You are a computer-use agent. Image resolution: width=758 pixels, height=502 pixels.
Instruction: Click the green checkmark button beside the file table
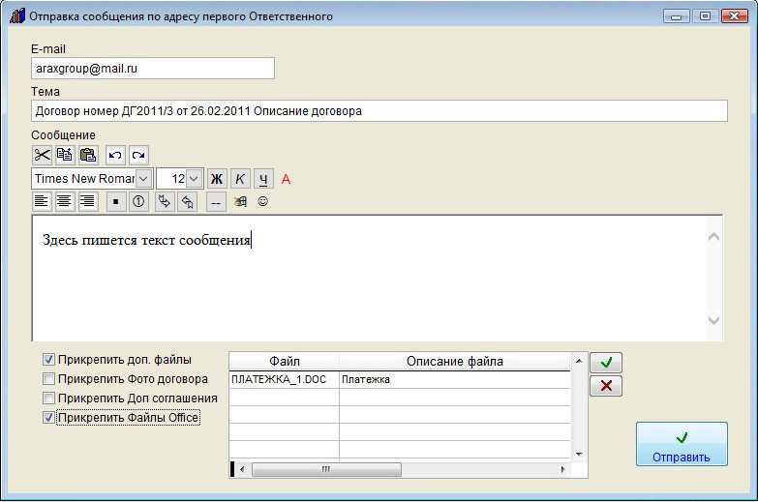(x=606, y=363)
